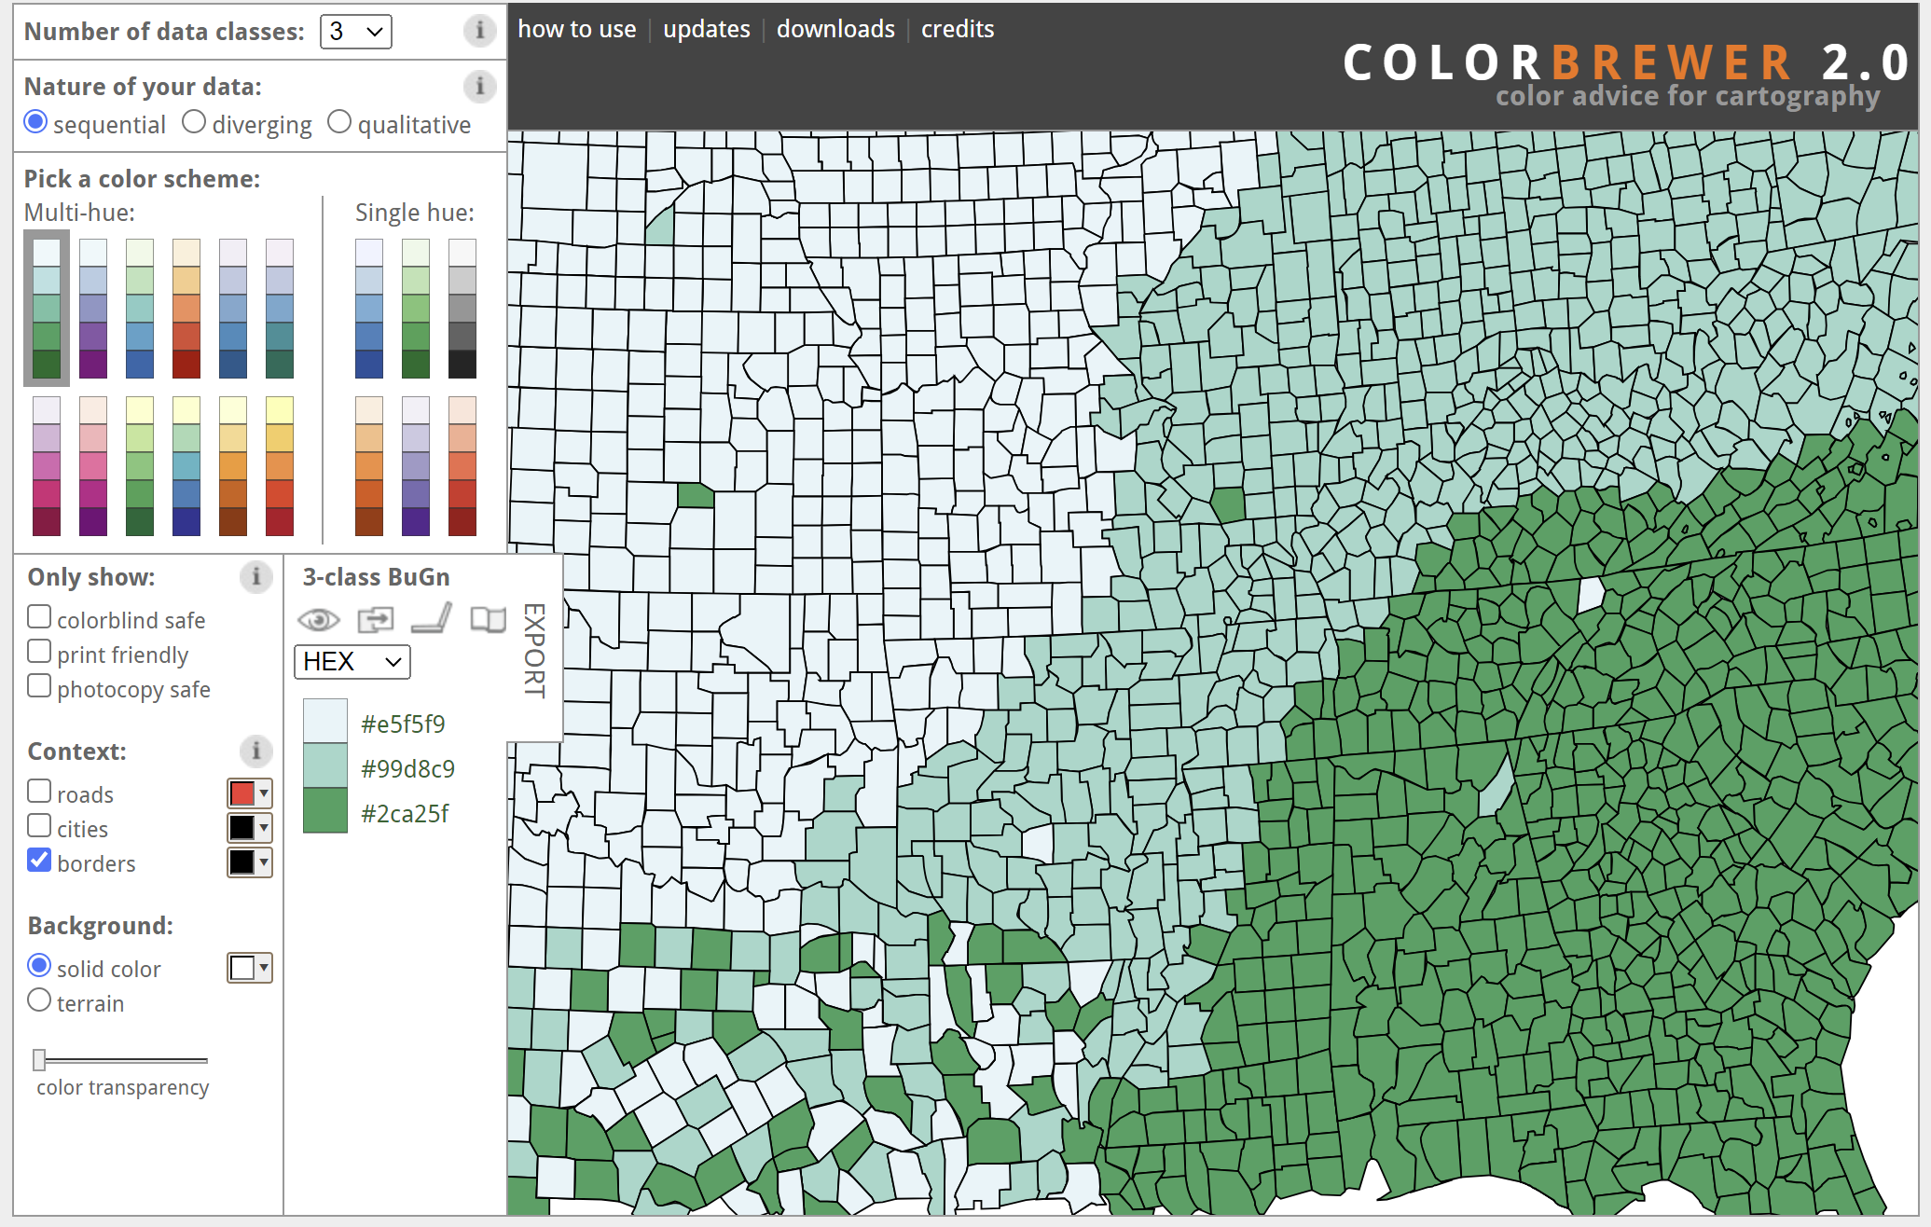Click the photocopy-safe book icon
Viewport: 1931px width, 1227px height.
486,619
